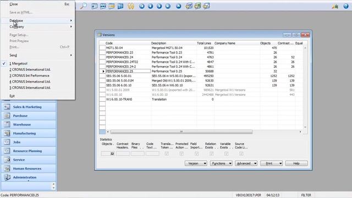Open the Print dropdown button

pos(271,163)
